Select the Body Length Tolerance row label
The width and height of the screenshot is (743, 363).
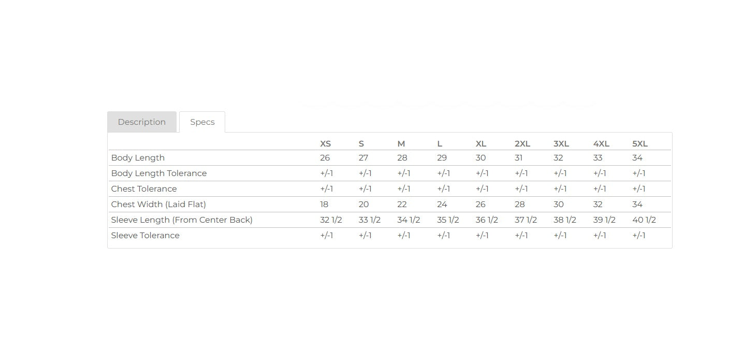click(x=159, y=173)
